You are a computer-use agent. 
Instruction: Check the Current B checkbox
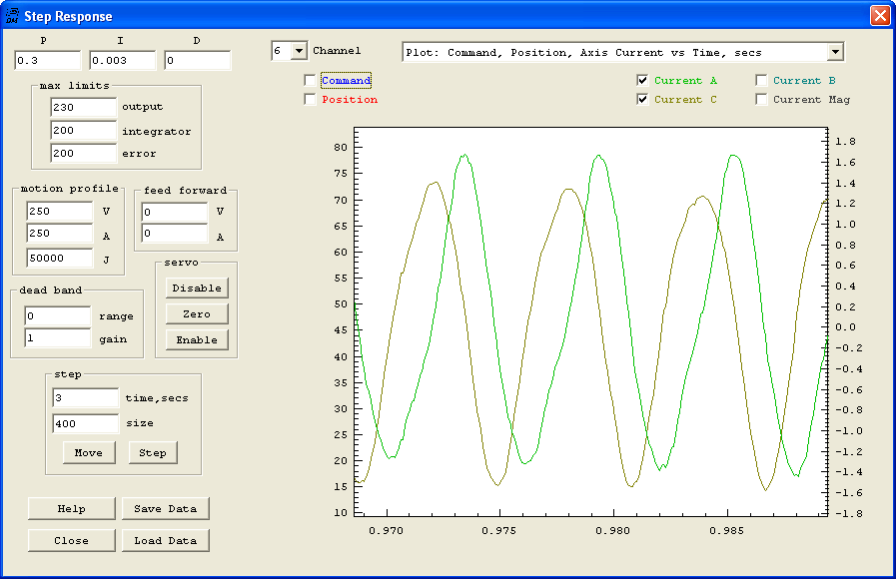point(762,81)
